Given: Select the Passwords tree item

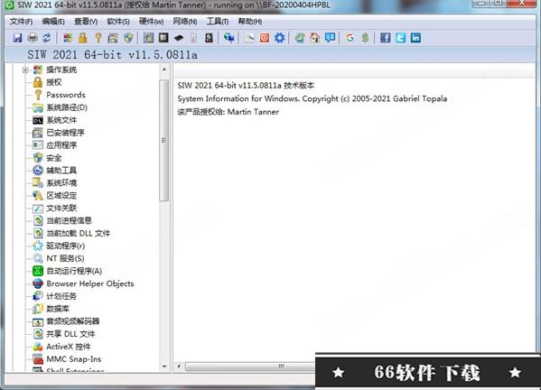Looking at the screenshot, I should pos(66,95).
